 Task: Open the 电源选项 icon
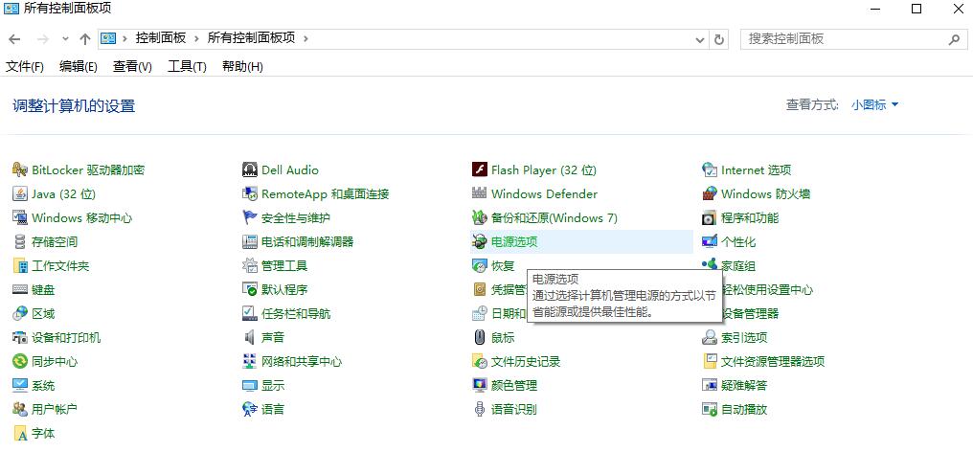point(479,241)
